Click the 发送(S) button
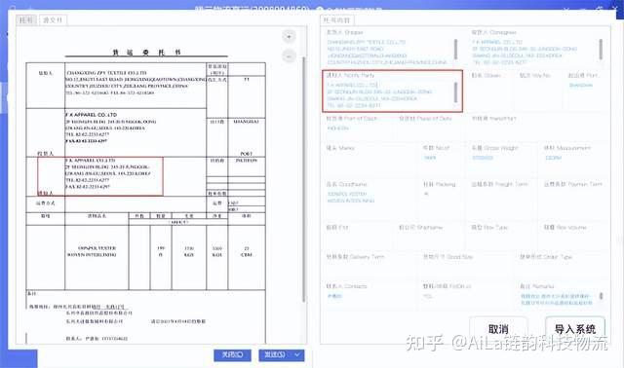This screenshot has height=368, width=624. [x=275, y=354]
